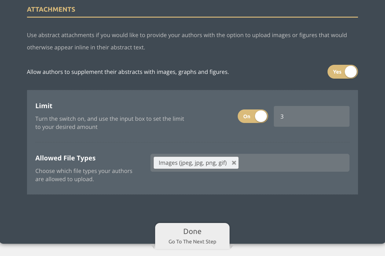Image resolution: width=385 pixels, height=256 pixels.
Task: Click the Yes label inside the toggle
Action: [x=337, y=72]
